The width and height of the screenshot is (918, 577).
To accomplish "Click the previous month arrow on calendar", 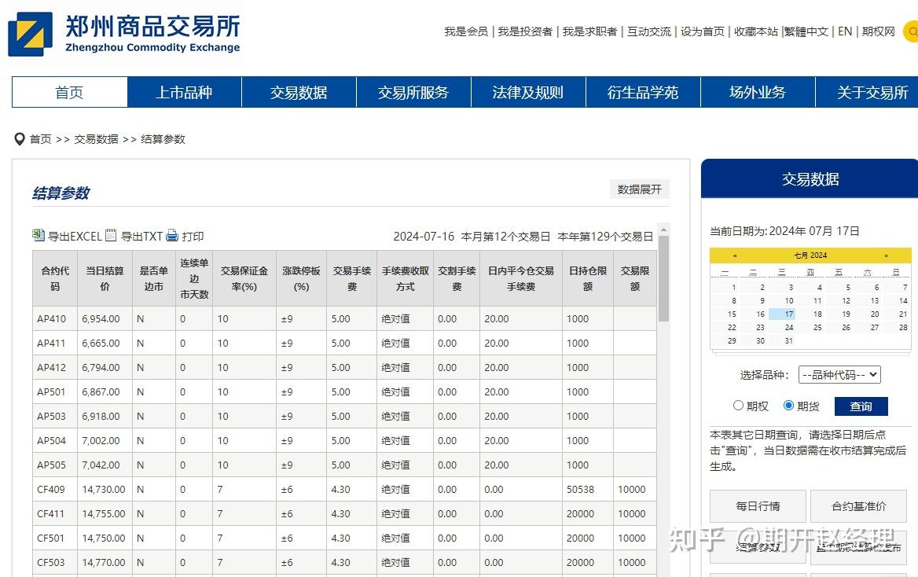I will 735,255.
